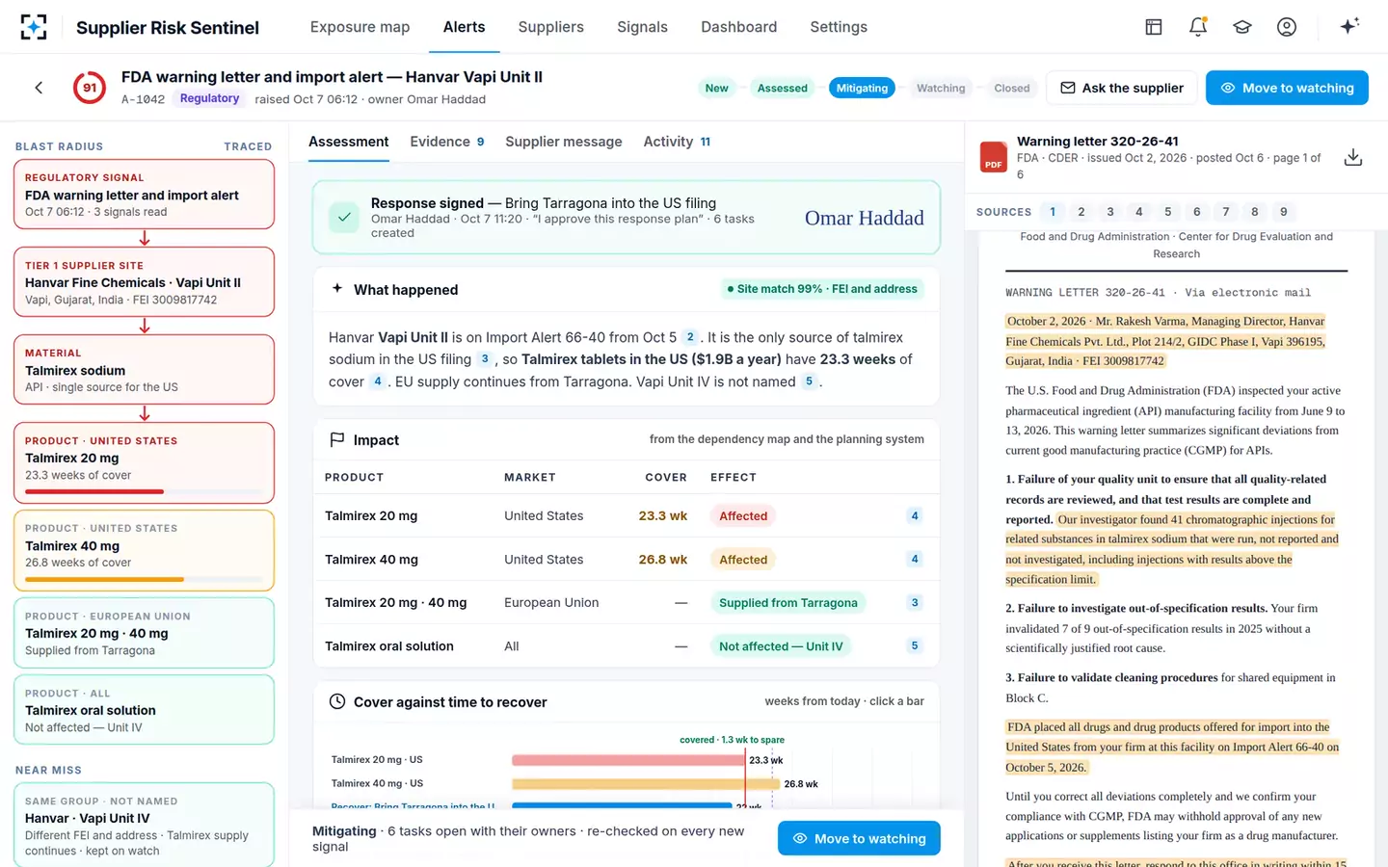Open citation 3 after US filing text

tap(485, 359)
